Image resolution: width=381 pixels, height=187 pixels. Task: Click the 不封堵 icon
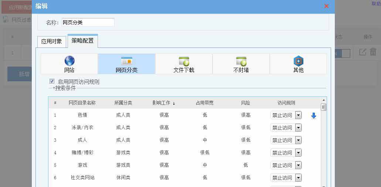click(241, 61)
